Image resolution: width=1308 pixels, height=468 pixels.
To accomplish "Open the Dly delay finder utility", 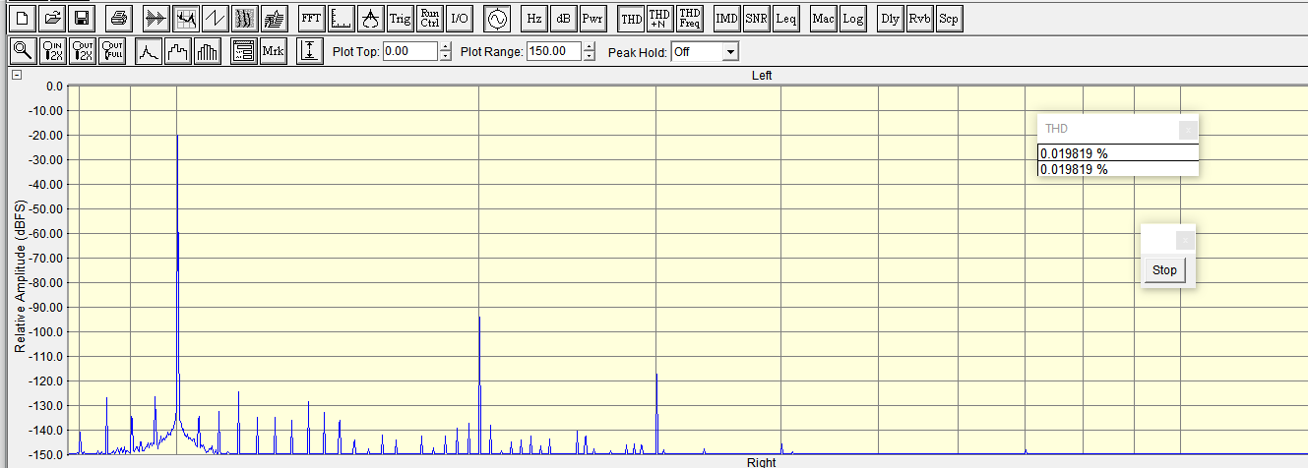I will point(891,18).
